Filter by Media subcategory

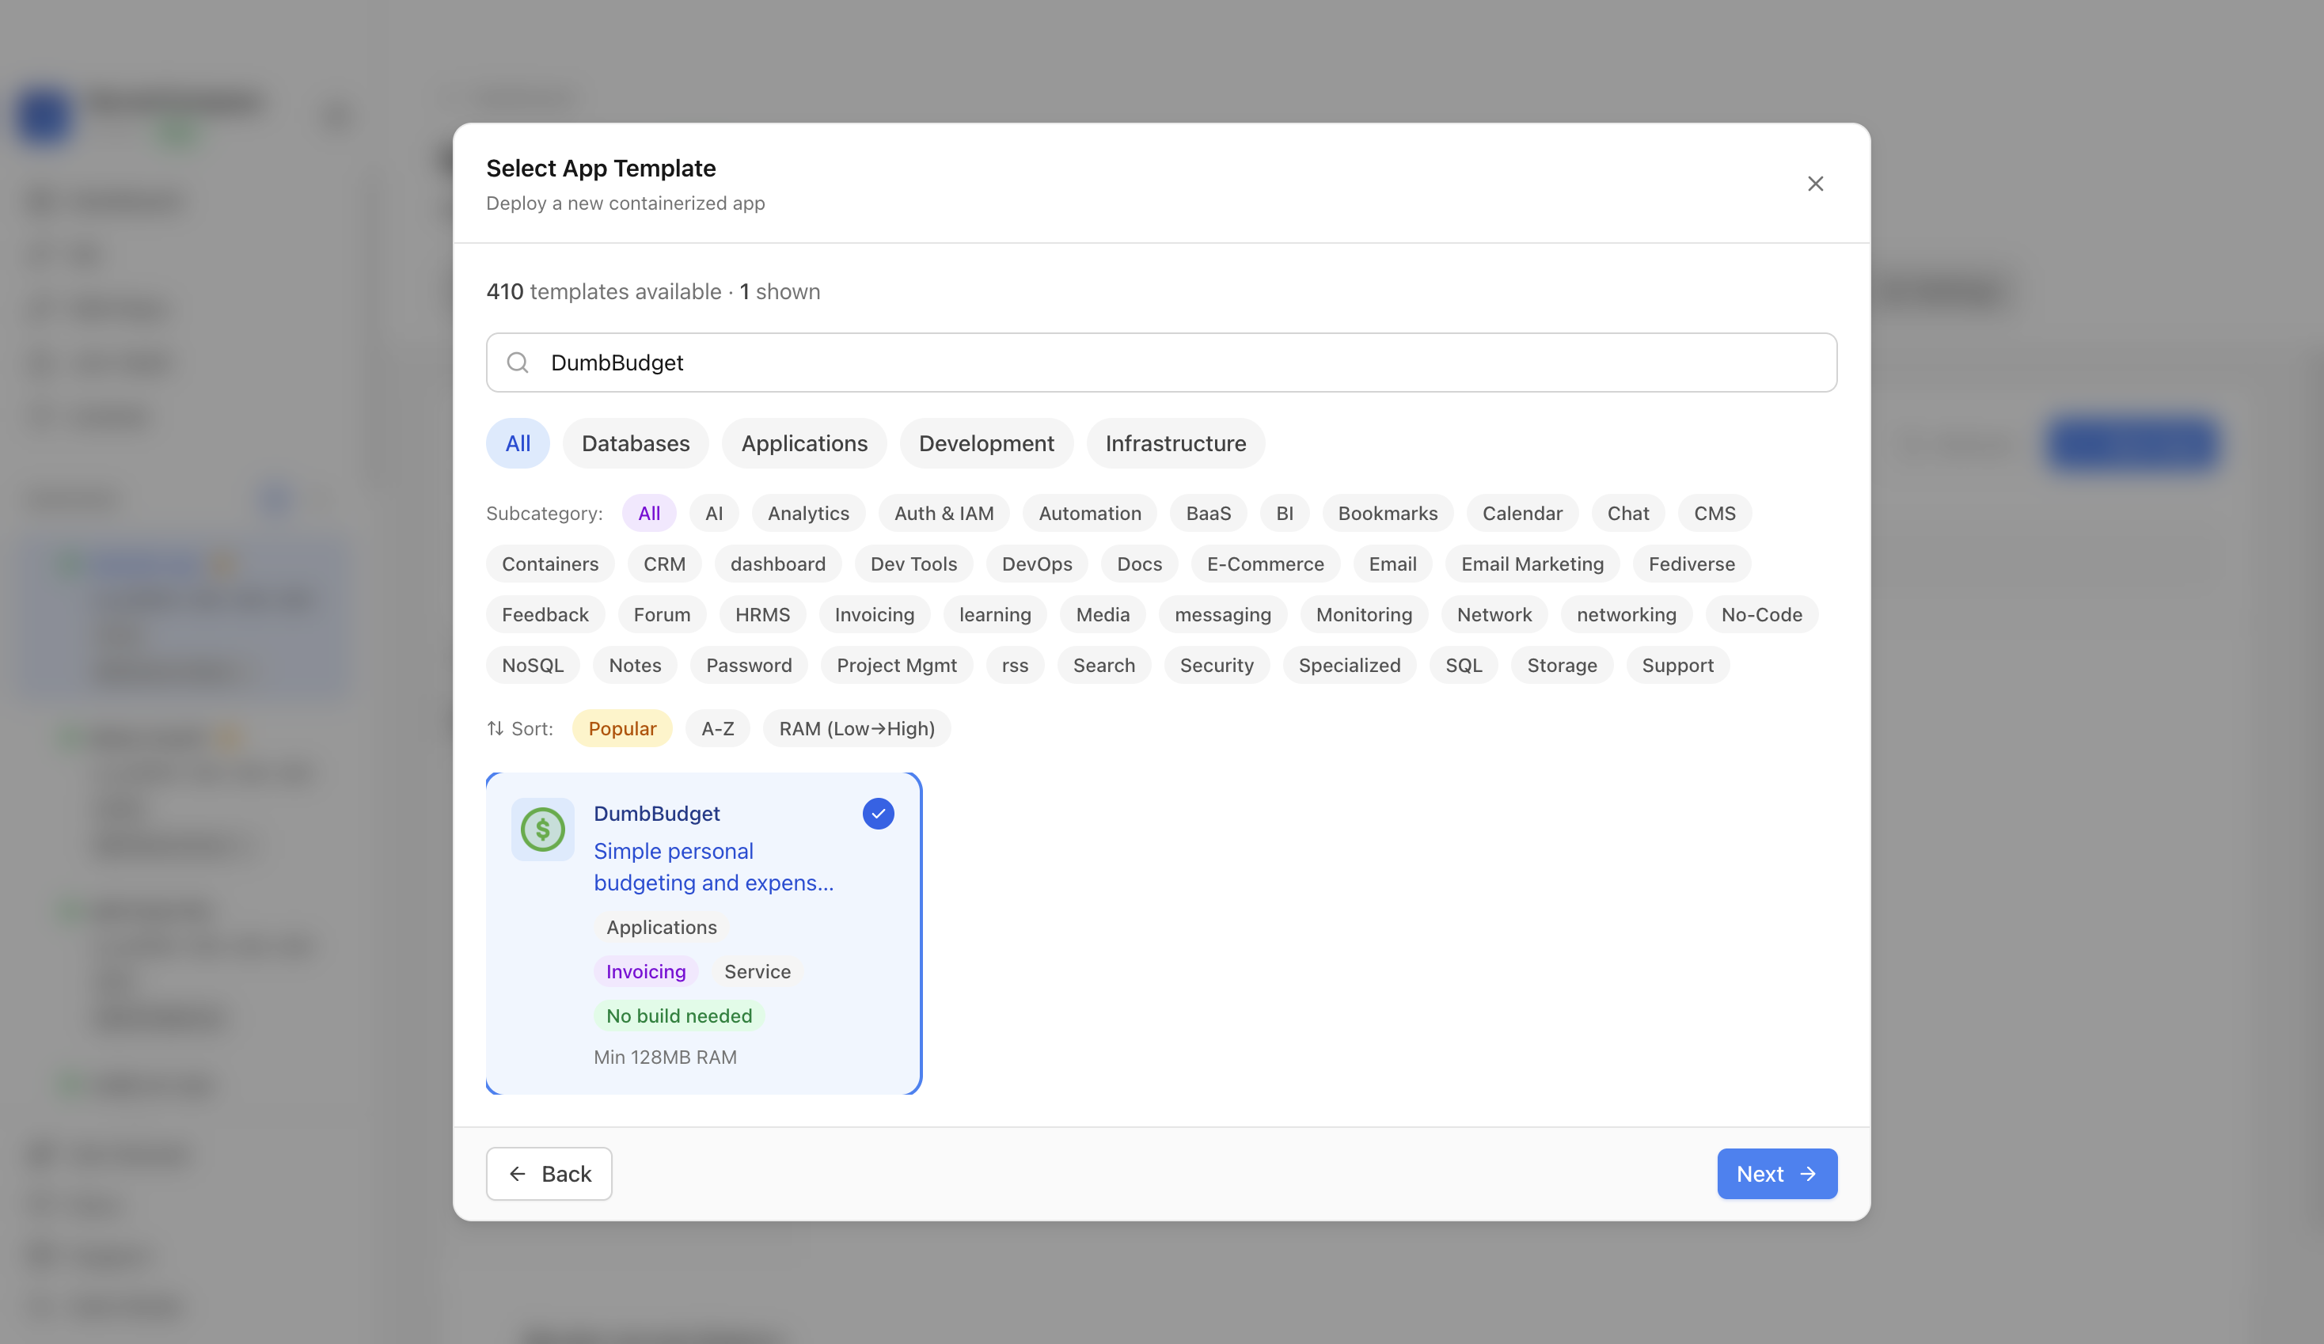pyautogui.click(x=1102, y=614)
